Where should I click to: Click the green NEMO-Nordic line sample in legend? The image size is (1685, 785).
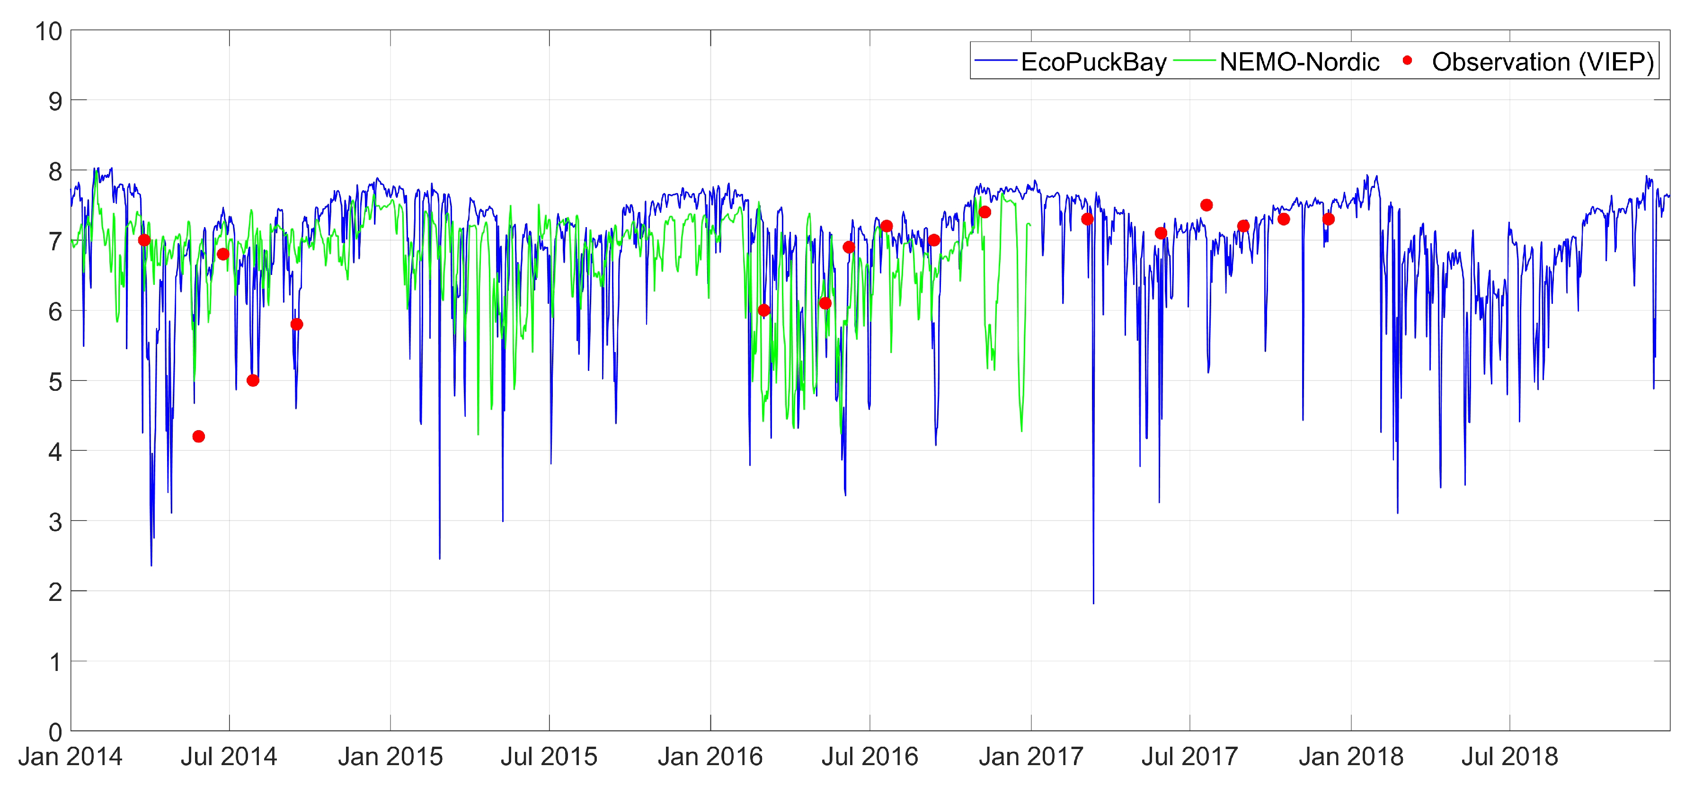click(x=1195, y=61)
